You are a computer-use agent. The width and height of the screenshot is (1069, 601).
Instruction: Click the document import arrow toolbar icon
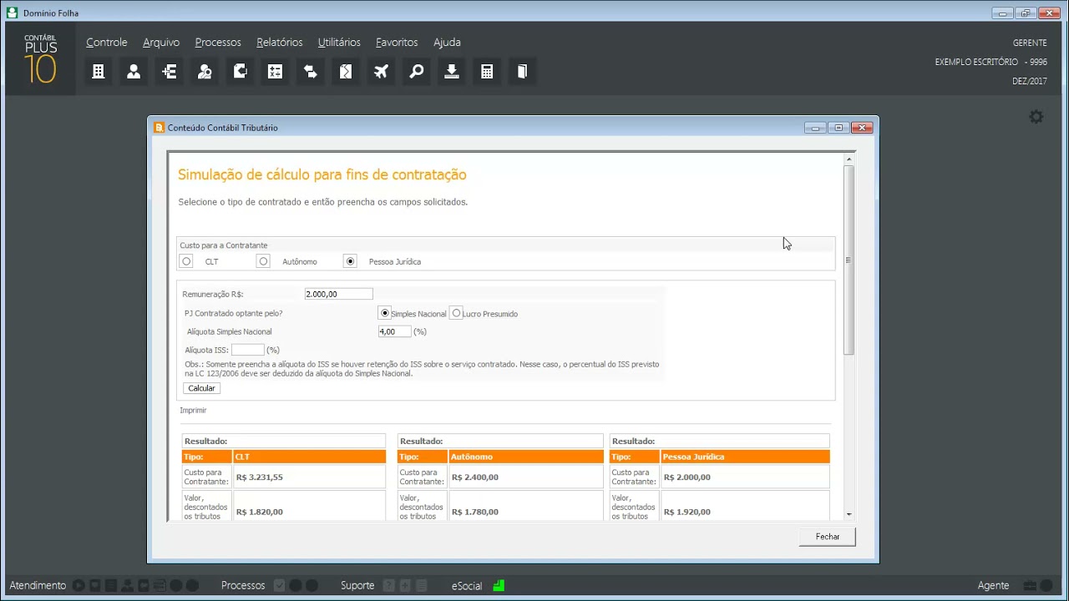pyautogui.click(x=240, y=72)
